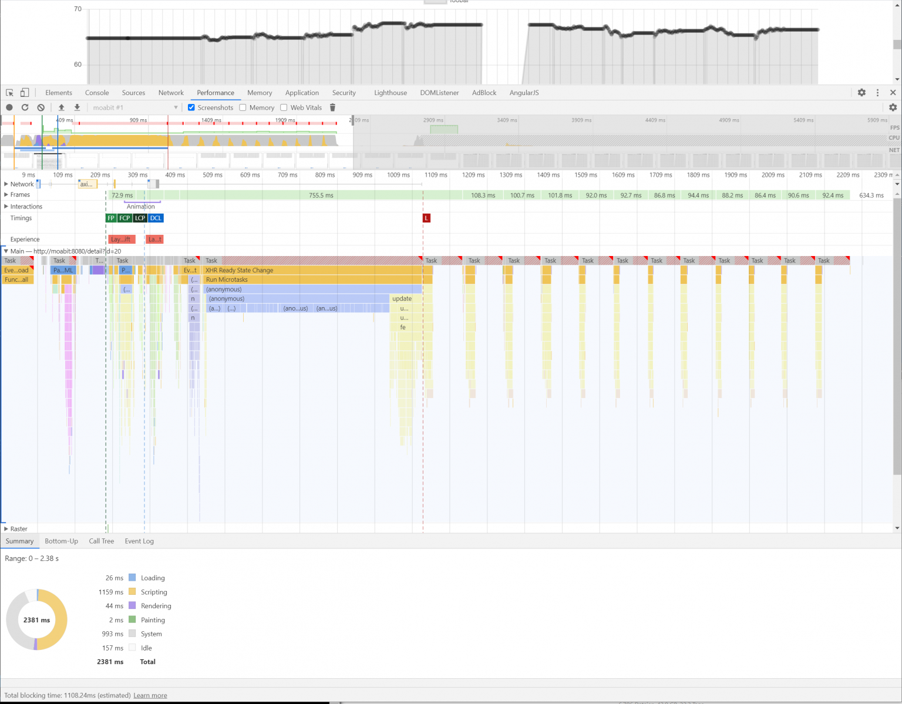Click the record performance button
This screenshot has height=704, width=902.
coord(9,107)
